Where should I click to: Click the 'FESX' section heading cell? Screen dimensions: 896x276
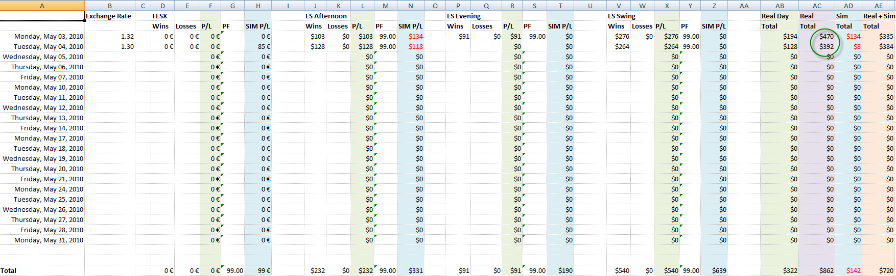tap(162, 16)
